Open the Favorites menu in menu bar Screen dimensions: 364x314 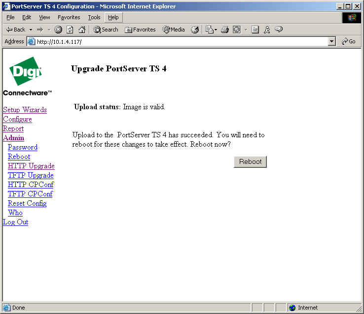pos(69,17)
